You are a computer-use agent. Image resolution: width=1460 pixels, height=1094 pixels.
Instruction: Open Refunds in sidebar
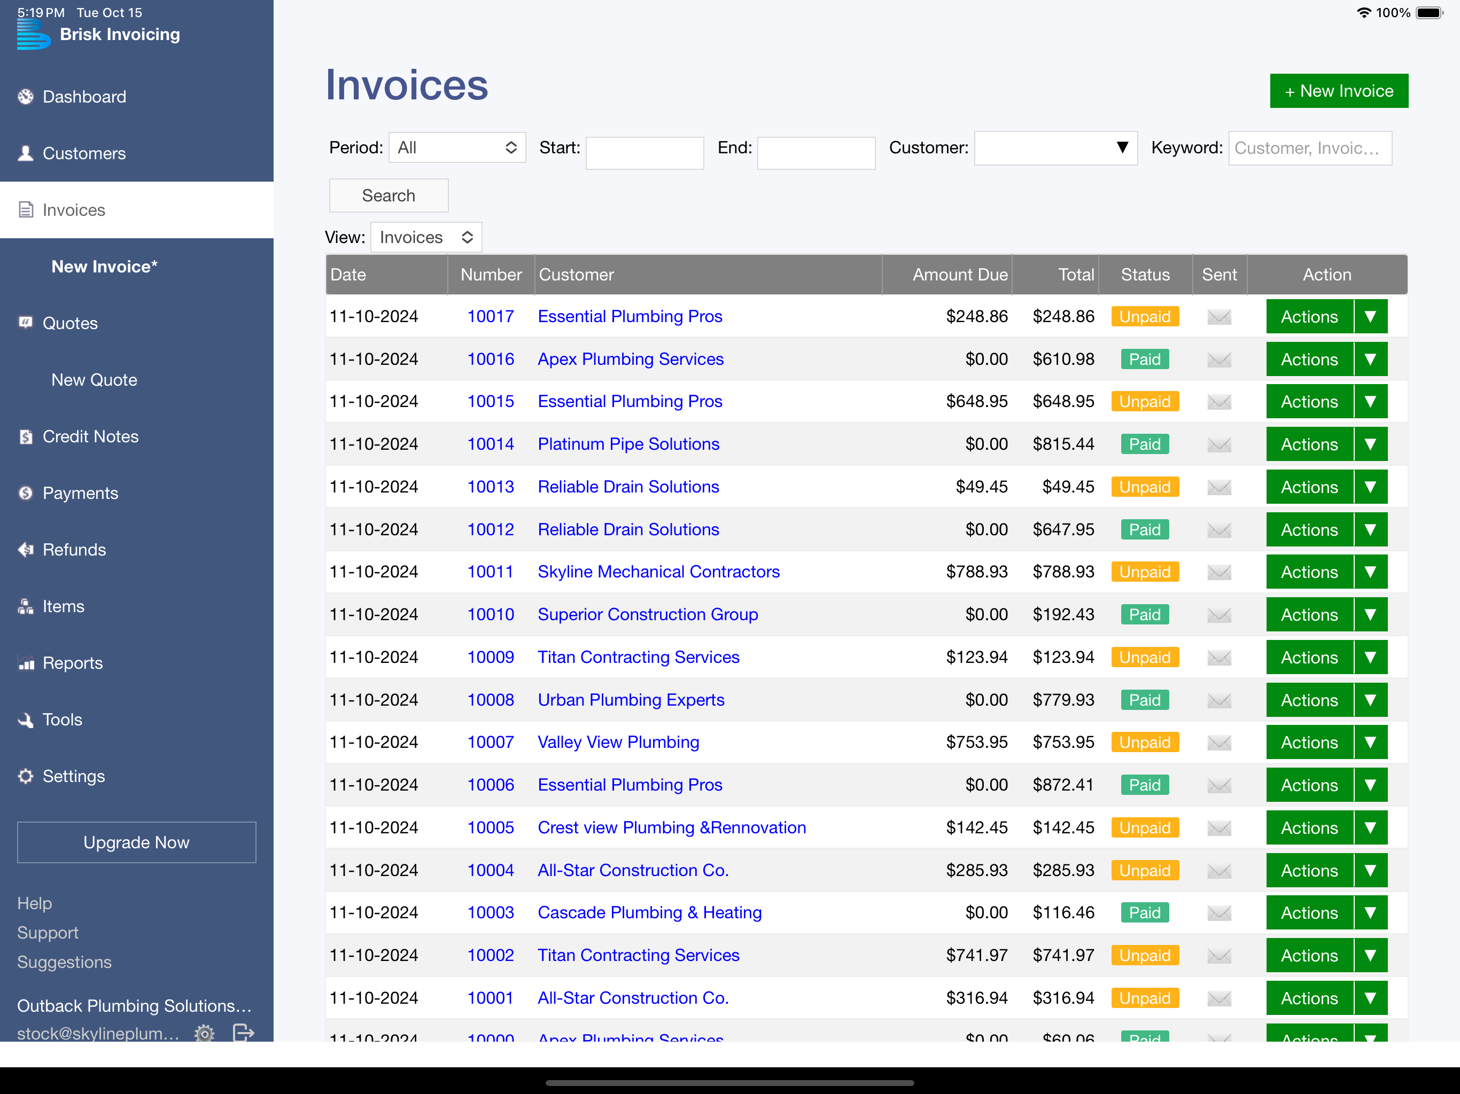pyautogui.click(x=137, y=550)
